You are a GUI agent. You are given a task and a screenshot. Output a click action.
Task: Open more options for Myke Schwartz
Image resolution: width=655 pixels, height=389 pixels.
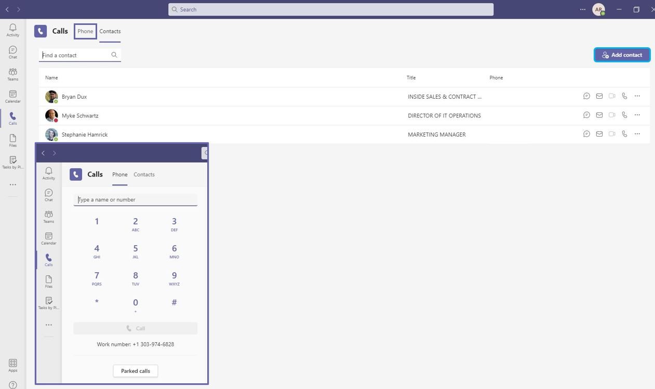pos(637,115)
